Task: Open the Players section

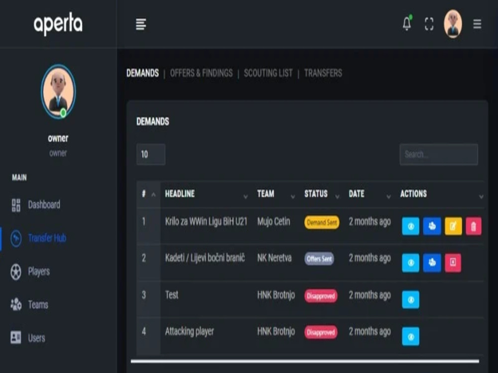Action: coord(39,272)
